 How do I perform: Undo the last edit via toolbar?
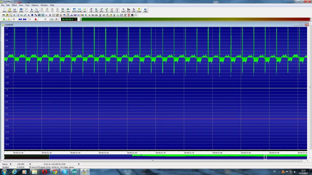21,10
